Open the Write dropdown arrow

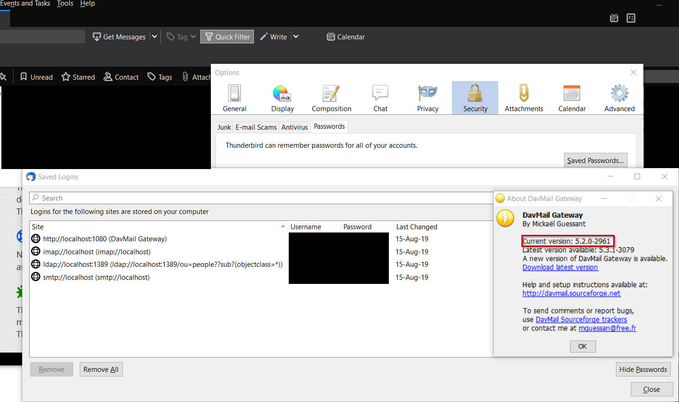tap(296, 36)
